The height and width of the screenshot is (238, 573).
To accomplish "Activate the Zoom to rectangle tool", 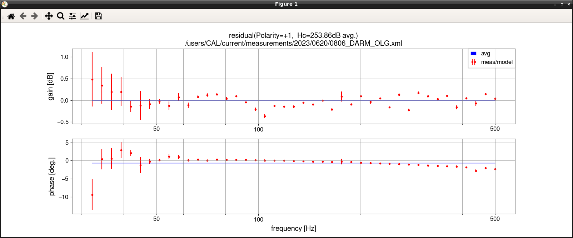I will [61, 16].
